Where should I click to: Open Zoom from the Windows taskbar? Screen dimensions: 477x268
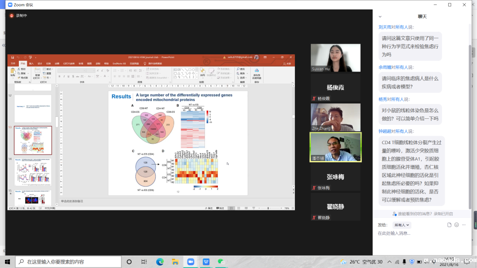(x=191, y=262)
